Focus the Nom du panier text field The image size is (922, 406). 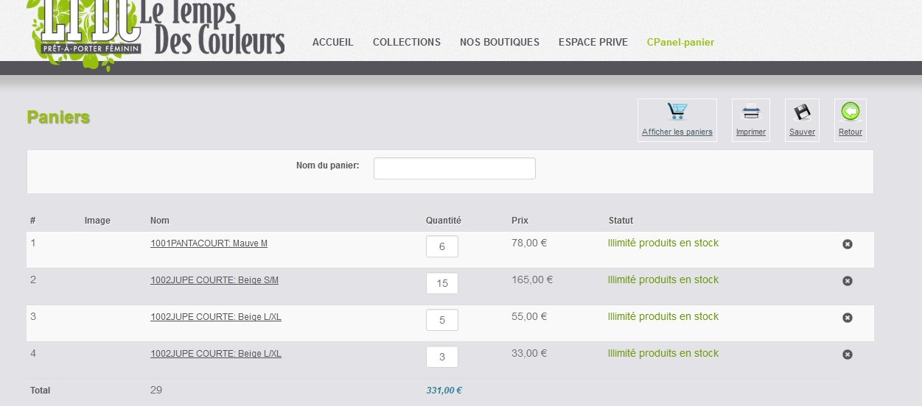point(455,168)
